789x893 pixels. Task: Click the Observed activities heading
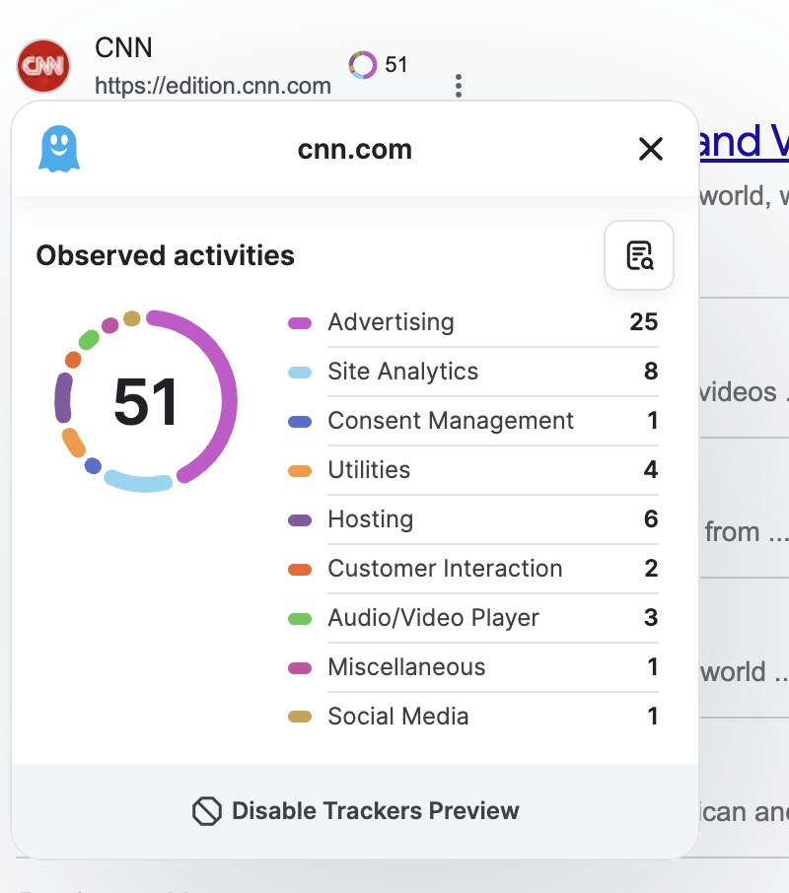point(166,255)
